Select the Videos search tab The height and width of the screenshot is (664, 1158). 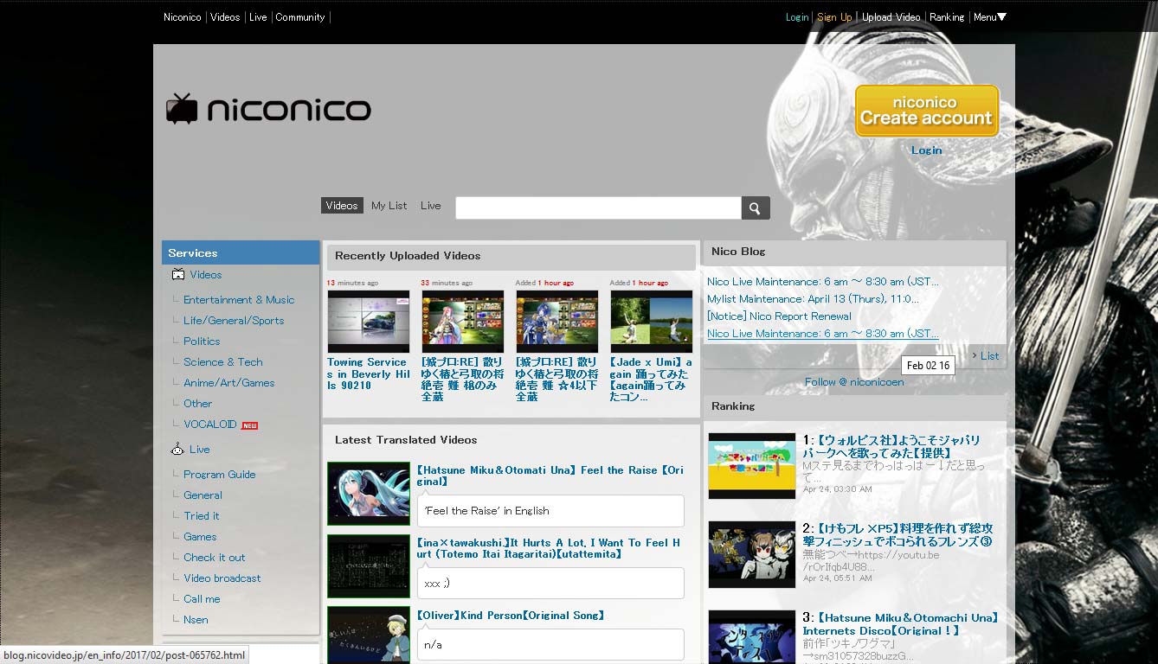342,206
